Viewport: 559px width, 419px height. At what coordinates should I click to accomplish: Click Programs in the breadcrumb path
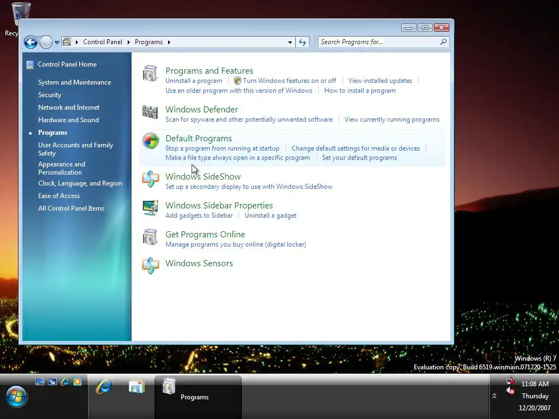pyautogui.click(x=148, y=42)
